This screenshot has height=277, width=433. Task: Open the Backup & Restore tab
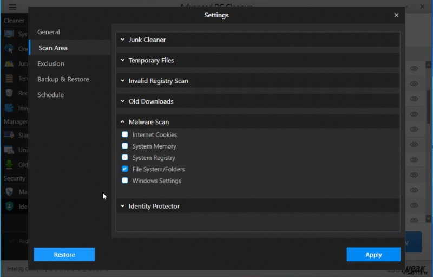click(63, 79)
